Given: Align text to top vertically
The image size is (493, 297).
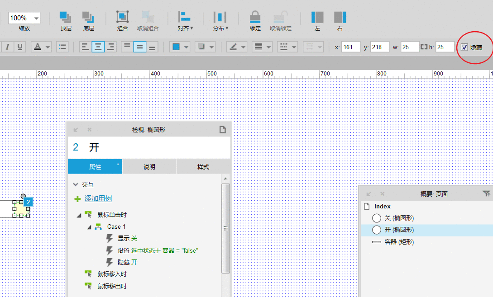Looking at the screenshot, I should 127,47.
